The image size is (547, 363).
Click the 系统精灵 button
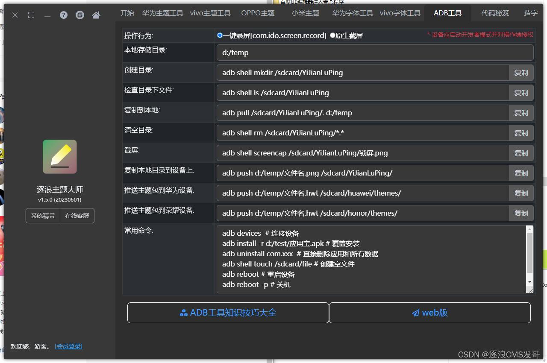(x=43, y=216)
